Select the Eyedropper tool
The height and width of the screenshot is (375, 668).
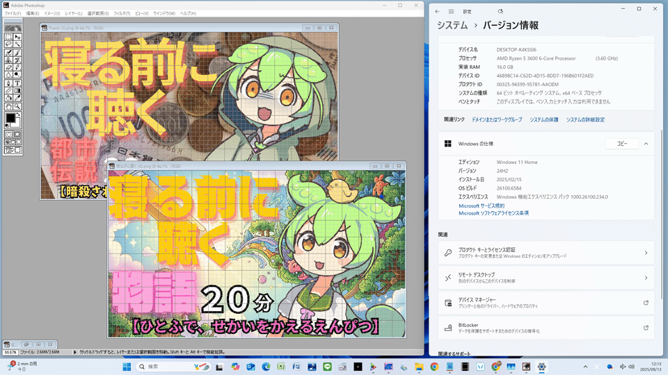(17, 97)
